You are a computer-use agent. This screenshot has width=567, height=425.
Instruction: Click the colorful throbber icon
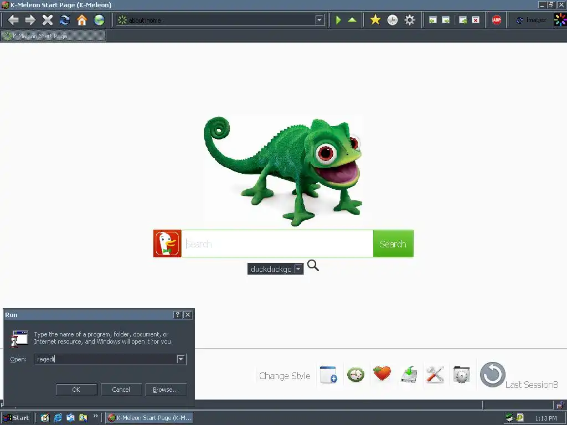pyautogui.click(x=560, y=20)
